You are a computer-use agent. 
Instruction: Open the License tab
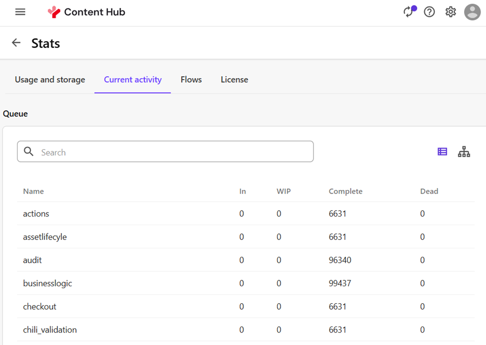[x=234, y=80]
